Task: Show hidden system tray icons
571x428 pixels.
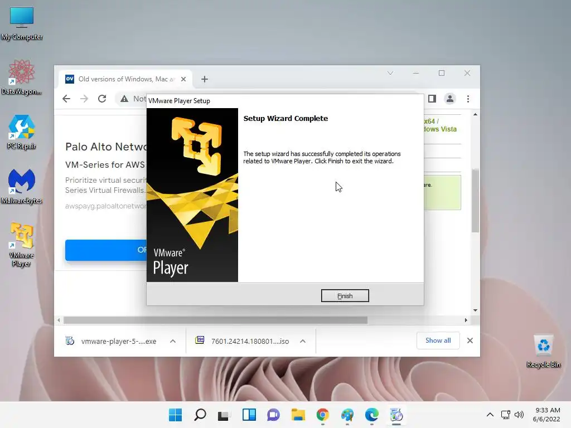Action: (x=490, y=415)
